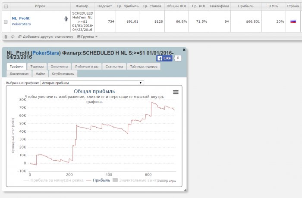Screen dimensions: 302x198
Task: Sort by the Ср. прибыль column header
Action: click(128, 6)
